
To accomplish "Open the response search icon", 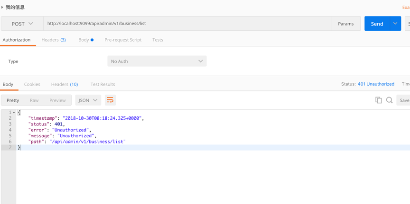I will click(x=389, y=100).
